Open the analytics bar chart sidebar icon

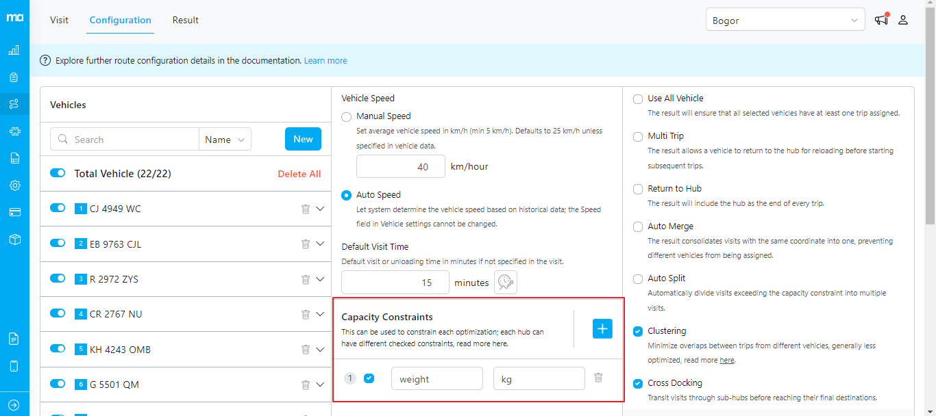click(x=14, y=51)
